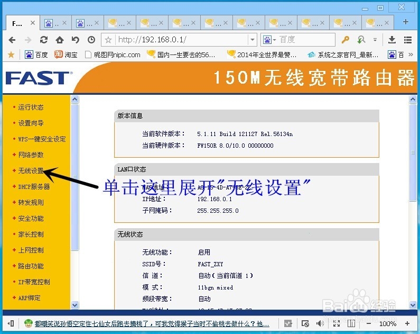The image size is (420, 334).
Task: Open the address bar dropdown arrow
Action: click(253, 40)
